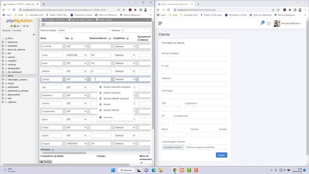The height and width of the screenshot is (174, 309).
Task: Open Windows Start menu
Action: 113,170
